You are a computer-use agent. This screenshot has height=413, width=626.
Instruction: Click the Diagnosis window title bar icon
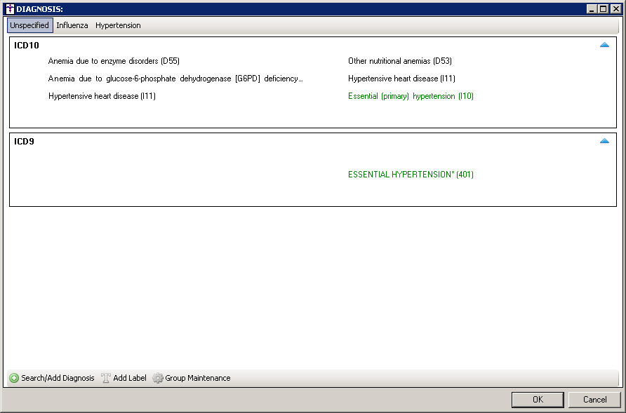tap(9, 9)
